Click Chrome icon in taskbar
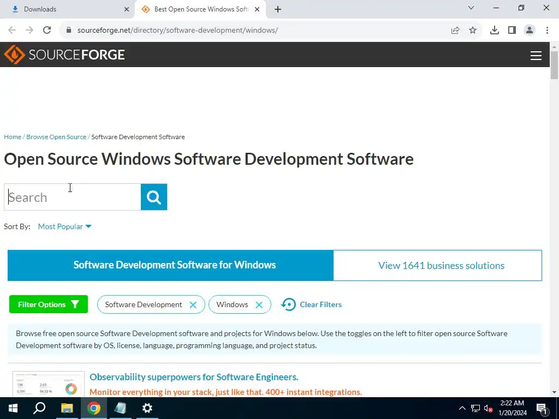Viewport: 559px width, 419px height. [94, 408]
